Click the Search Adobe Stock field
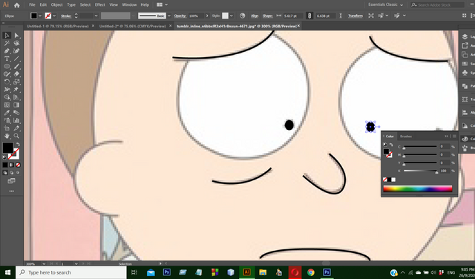Viewport: 475px width, 279px height. [437, 4]
